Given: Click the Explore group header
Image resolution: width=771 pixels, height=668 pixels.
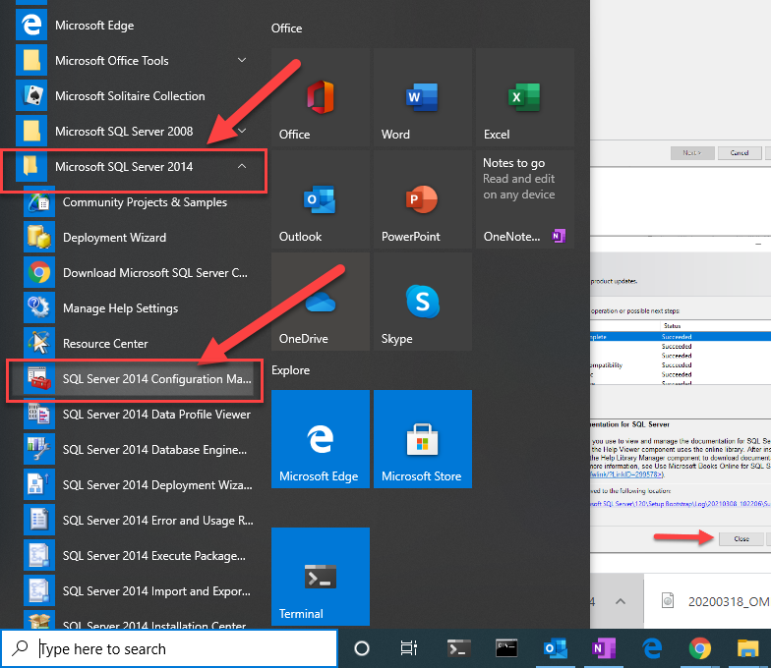Looking at the screenshot, I should [291, 369].
